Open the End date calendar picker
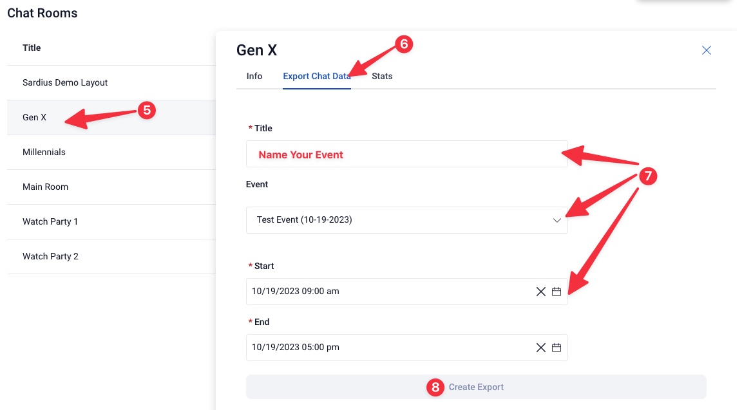Viewport: 742px width, 410px height. (x=556, y=348)
